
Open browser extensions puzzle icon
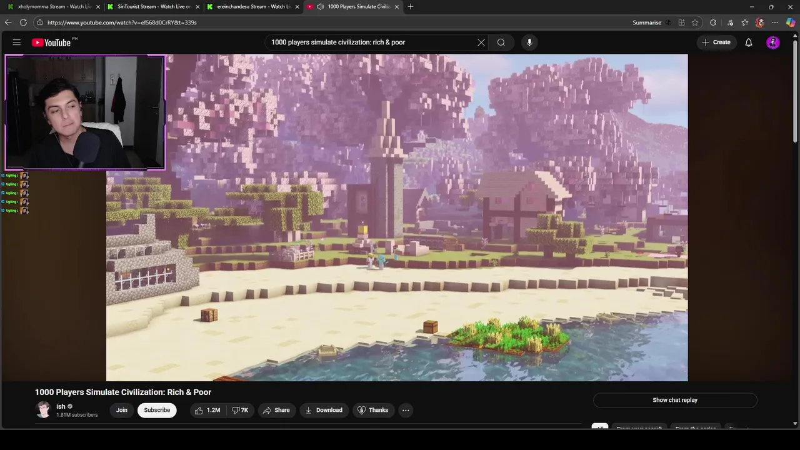tap(713, 22)
